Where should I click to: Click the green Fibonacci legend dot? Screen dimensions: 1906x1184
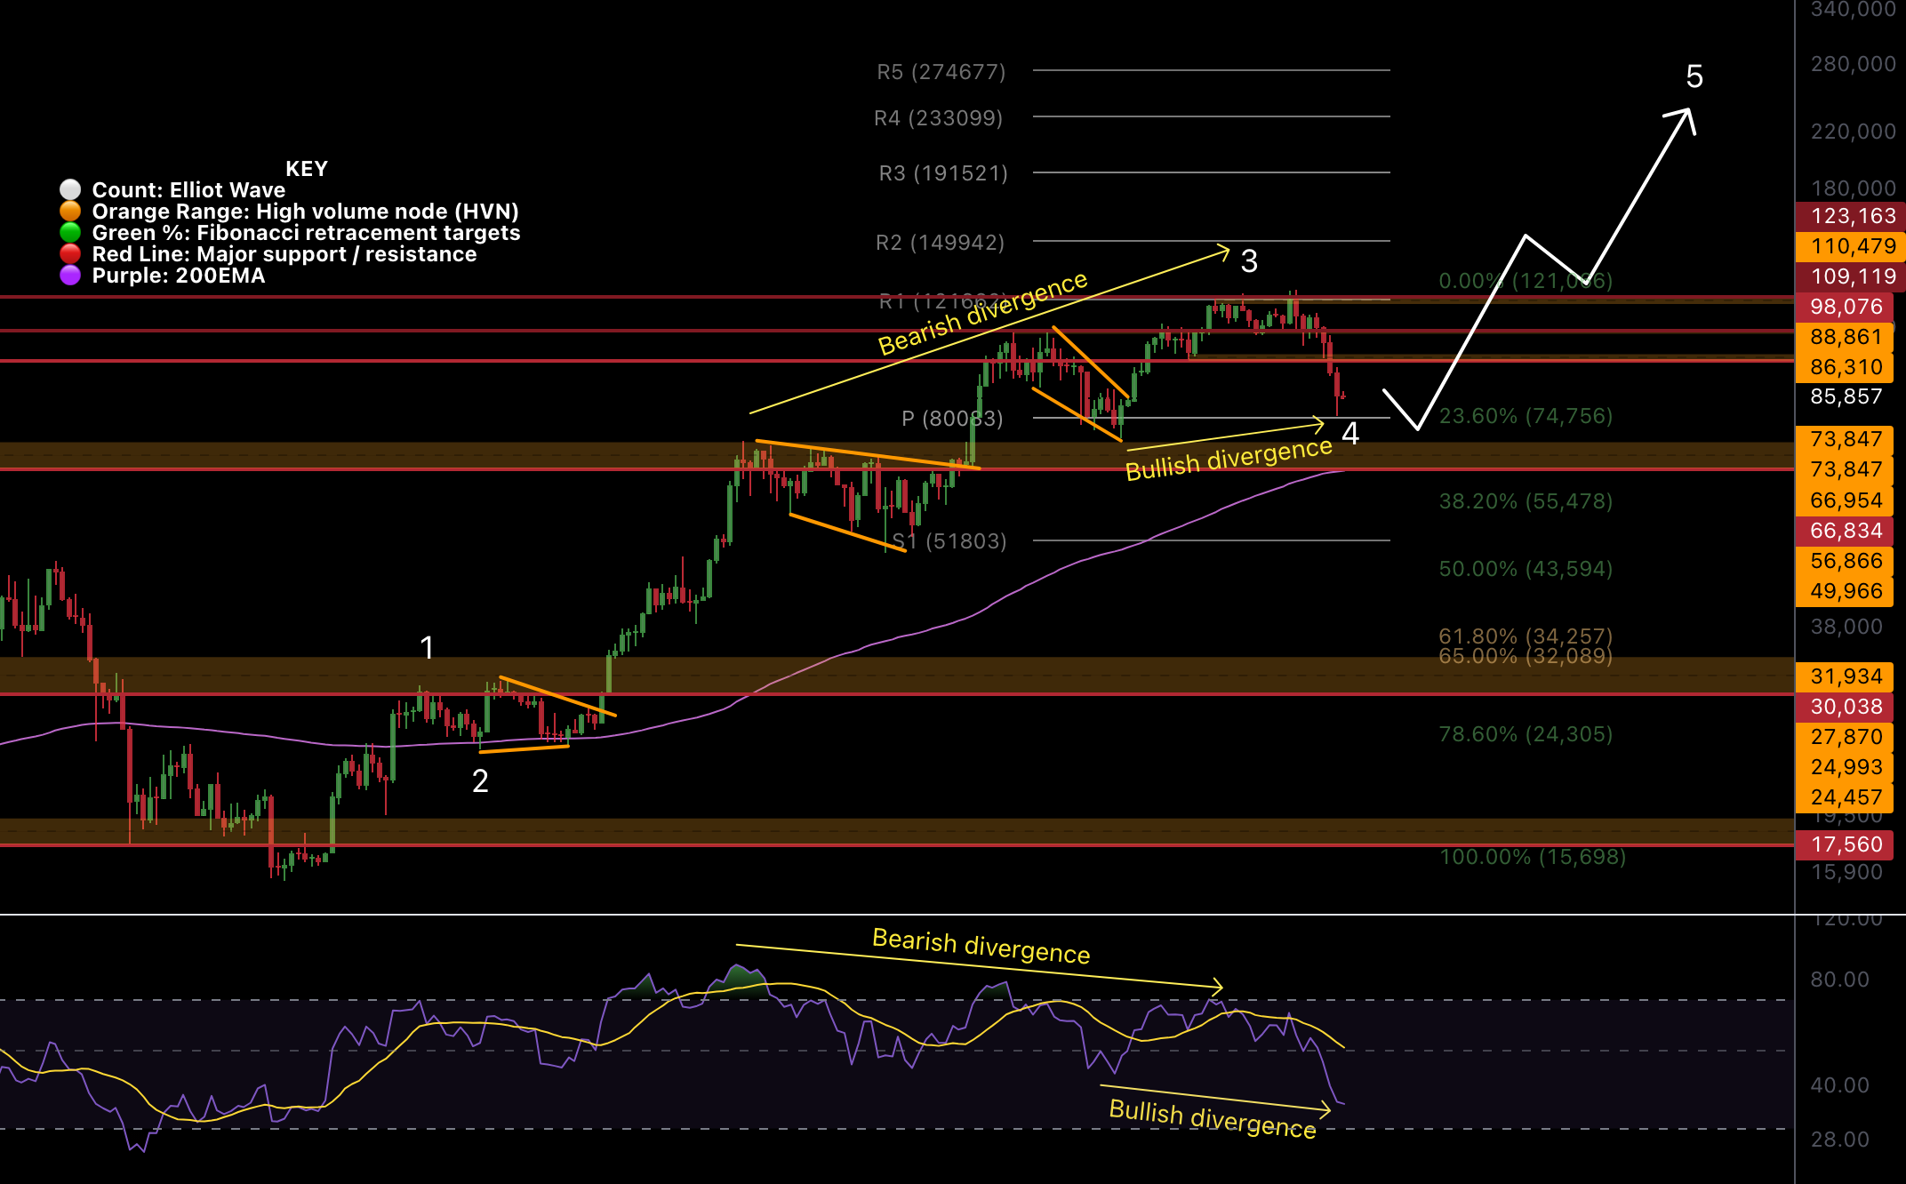71,233
